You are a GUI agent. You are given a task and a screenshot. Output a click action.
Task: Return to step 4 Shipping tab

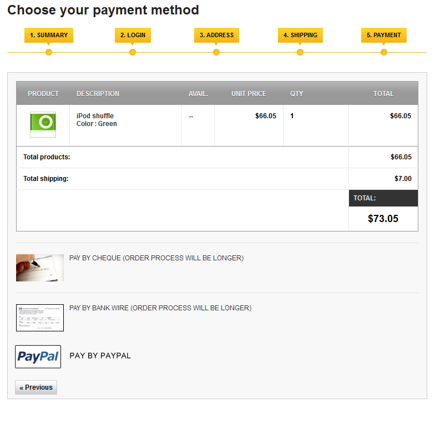[300, 35]
